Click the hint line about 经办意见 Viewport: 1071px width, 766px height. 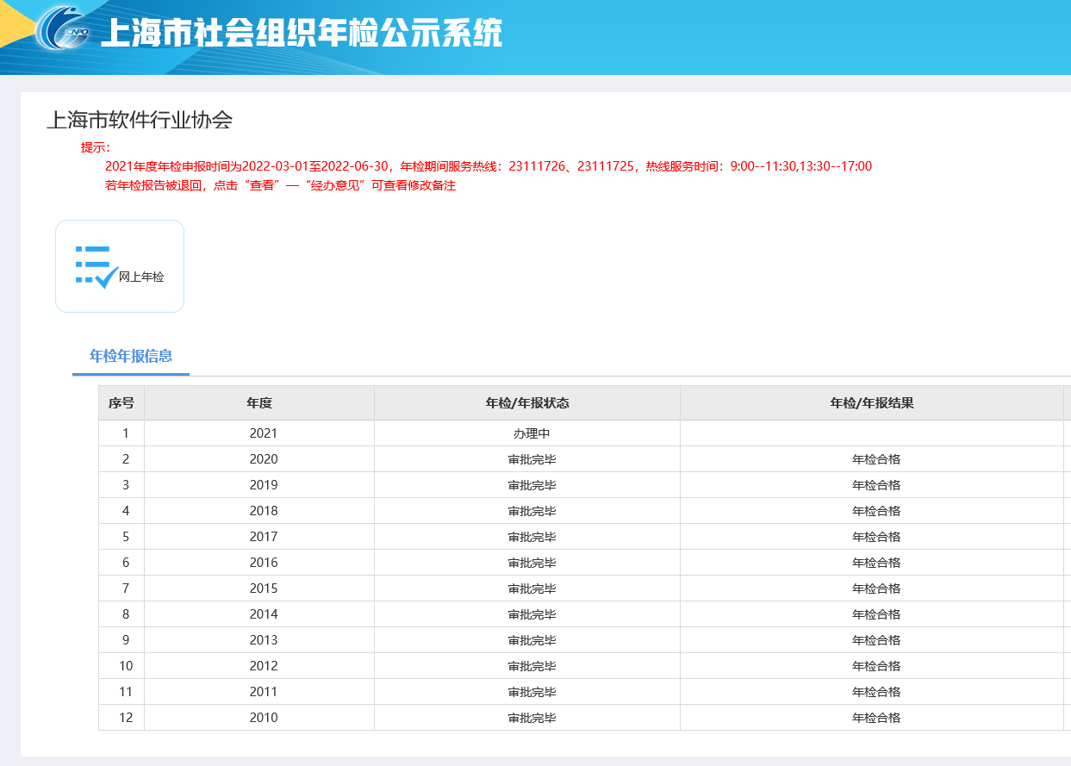(280, 185)
